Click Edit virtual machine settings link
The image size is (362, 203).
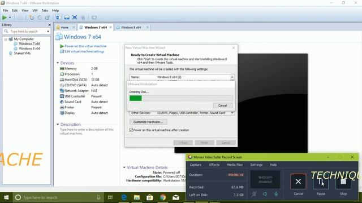pyautogui.click(x=84, y=51)
